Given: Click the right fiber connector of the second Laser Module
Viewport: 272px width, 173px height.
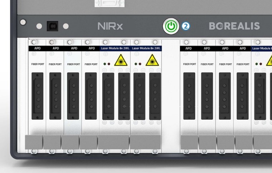Looking at the screenshot, I should (x=155, y=96).
